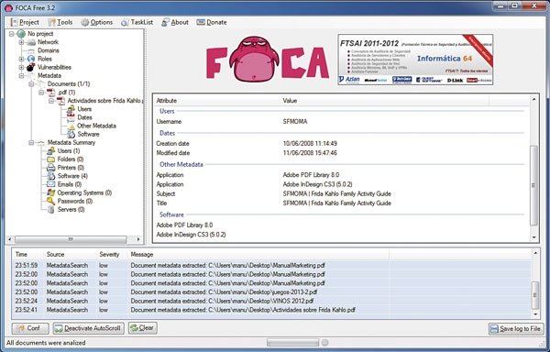This screenshot has width=550, height=352.
Task: Click the Emails (0) envelope icon
Action: point(51,184)
